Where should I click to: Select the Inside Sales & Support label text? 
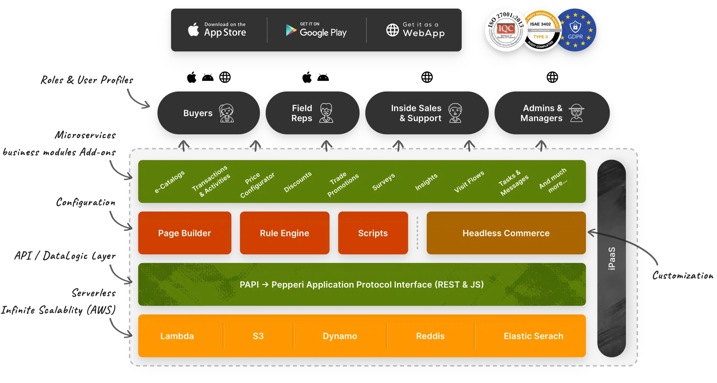[416, 113]
